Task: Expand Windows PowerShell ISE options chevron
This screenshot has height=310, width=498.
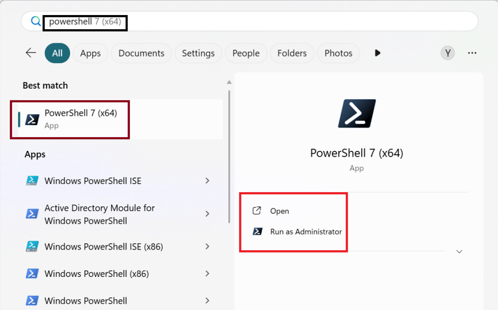Action: [207, 181]
